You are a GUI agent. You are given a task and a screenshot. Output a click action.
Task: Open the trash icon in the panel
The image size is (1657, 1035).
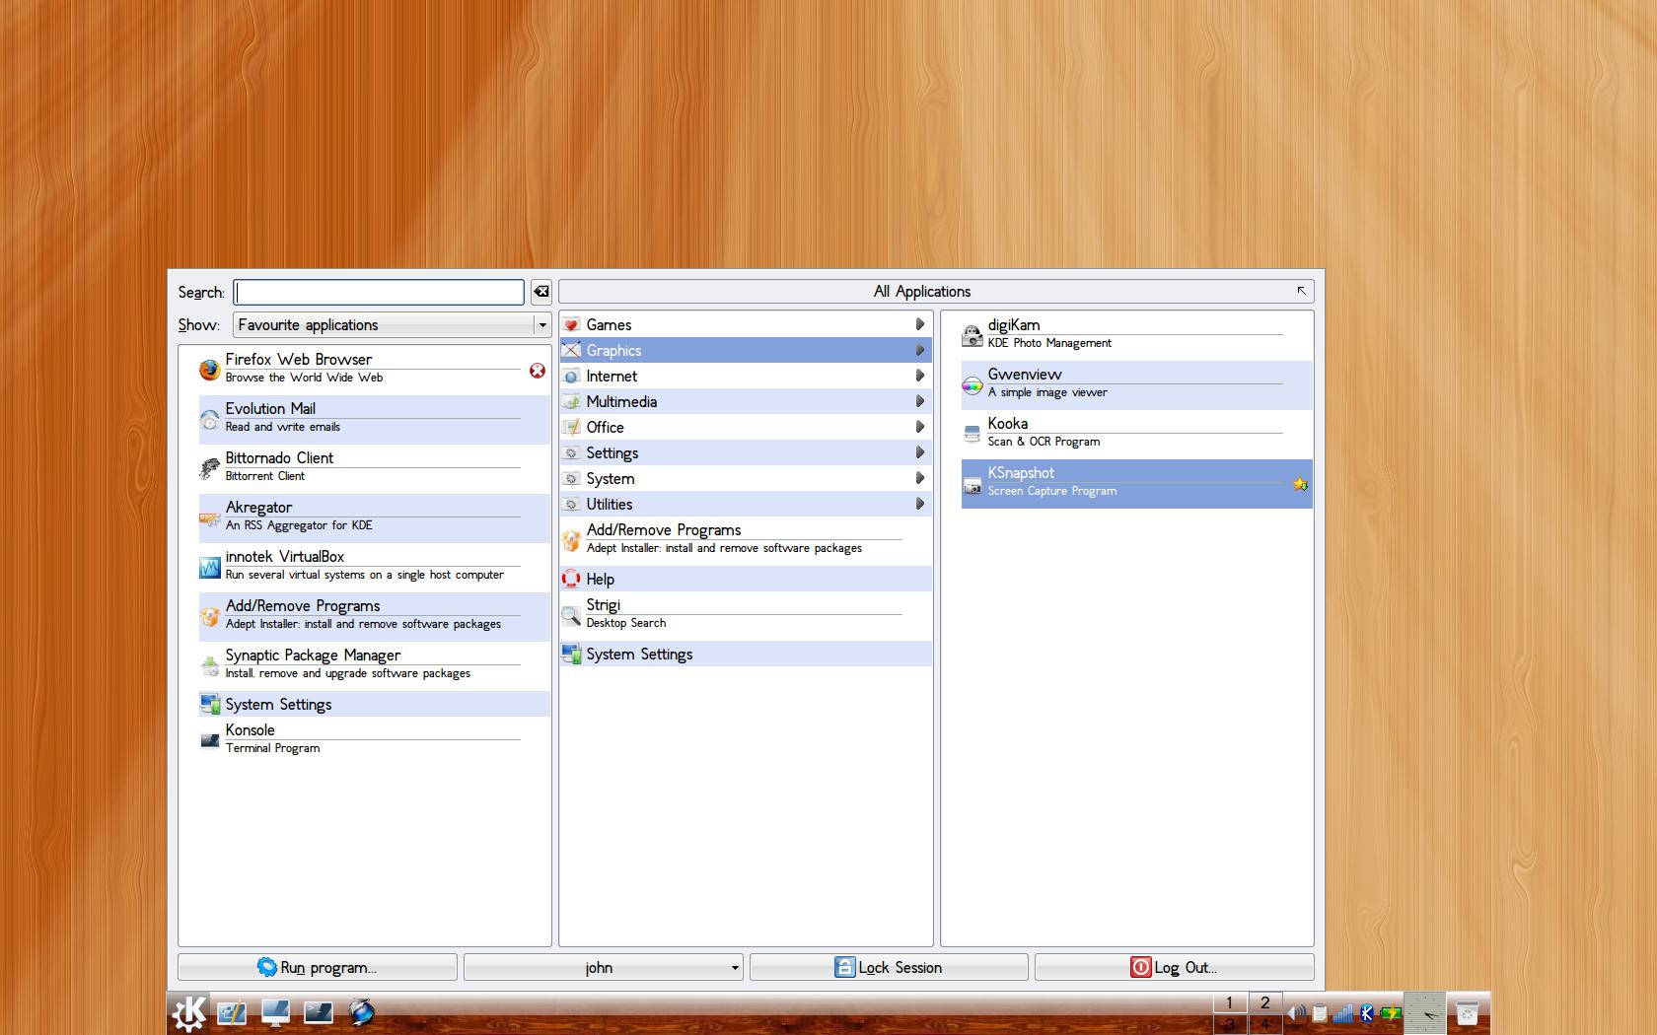[1468, 1012]
